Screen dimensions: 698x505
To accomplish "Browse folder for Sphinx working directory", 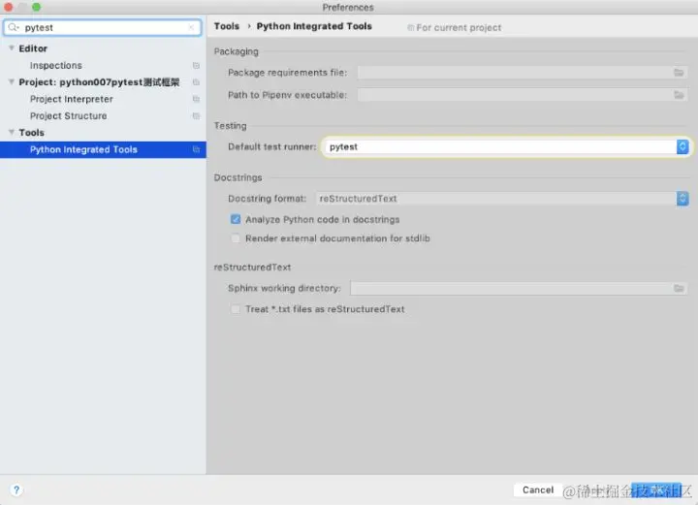I will point(679,288).
